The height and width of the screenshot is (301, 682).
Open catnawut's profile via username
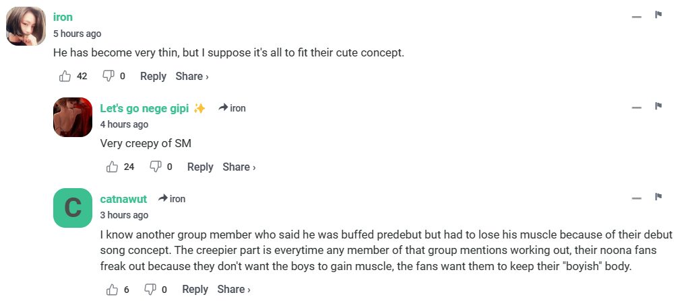click(123, 199)
